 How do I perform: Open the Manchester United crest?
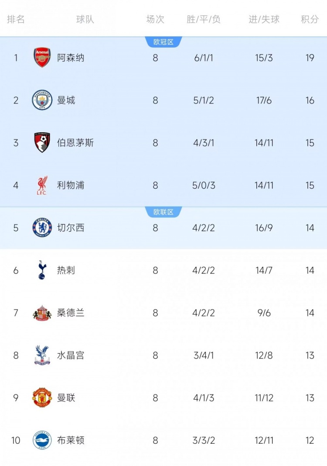tap(42, 397)
